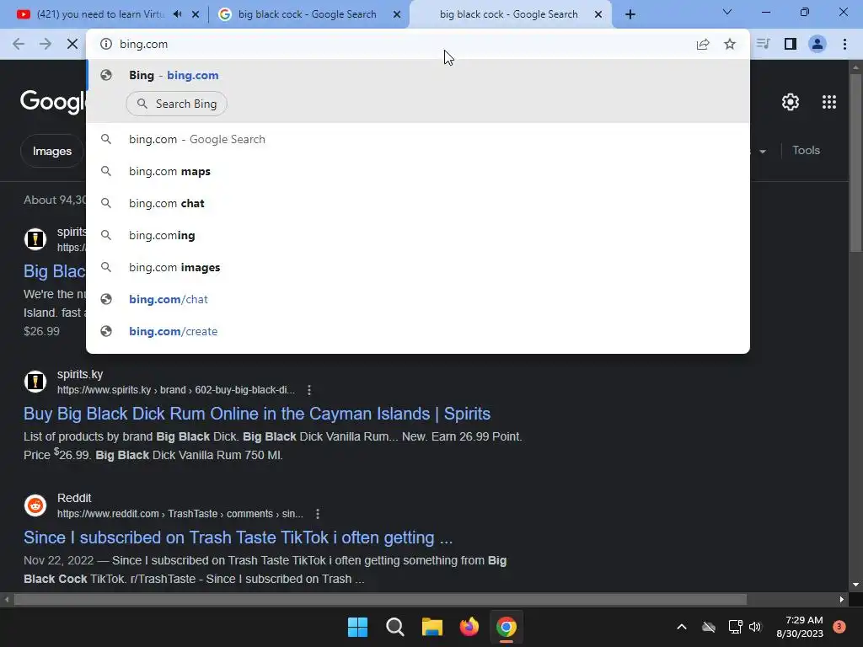The width and height of the screenshot is (863, 647).
Task: Open File Explorer from taskbar
Action: click(x=432, y=627)
